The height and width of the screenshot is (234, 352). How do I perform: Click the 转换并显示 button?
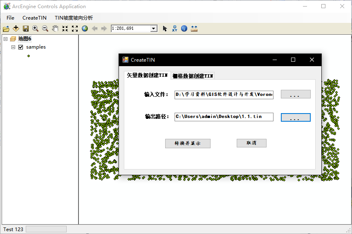(x=188, y=143)
